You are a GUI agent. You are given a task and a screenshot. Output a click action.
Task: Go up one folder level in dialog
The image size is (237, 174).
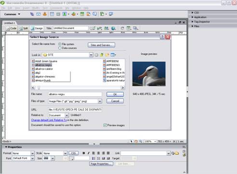(x=102, y=55)
